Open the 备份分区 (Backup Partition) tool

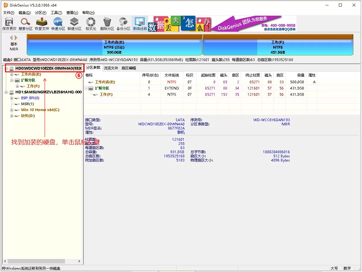tap(123, 24)
